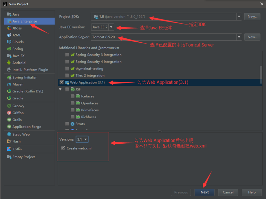Click New button next to Project SDK
266x199 pixels.
click(x=252, y=17)
